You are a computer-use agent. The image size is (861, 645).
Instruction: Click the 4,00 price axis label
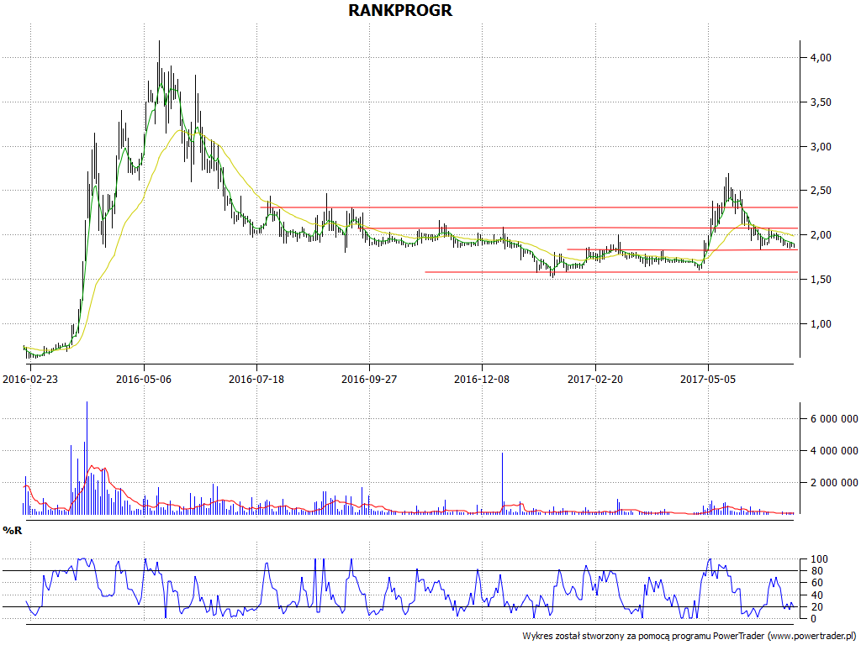822,58
